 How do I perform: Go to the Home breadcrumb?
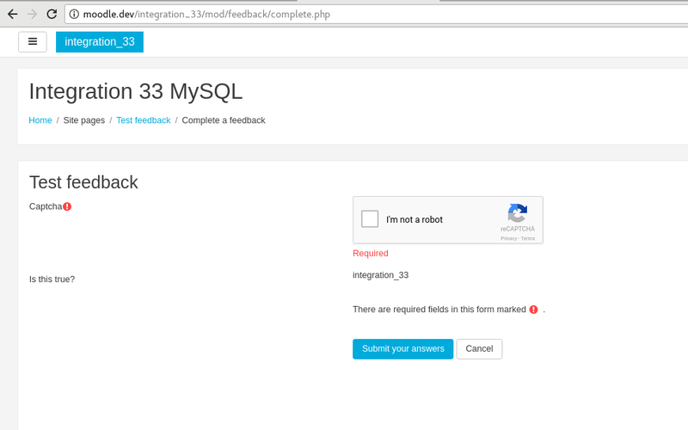click(40, 120)
